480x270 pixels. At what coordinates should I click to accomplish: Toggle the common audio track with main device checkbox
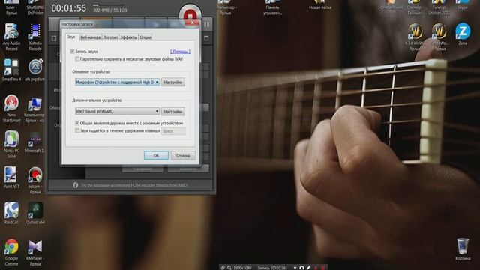[77, 123]
